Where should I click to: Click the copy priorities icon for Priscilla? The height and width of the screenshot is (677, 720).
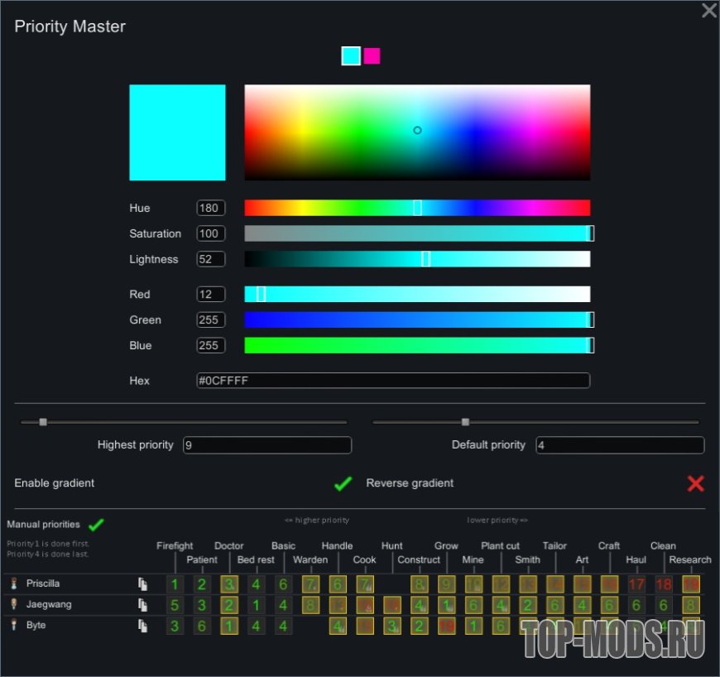(x=143, y=584)
